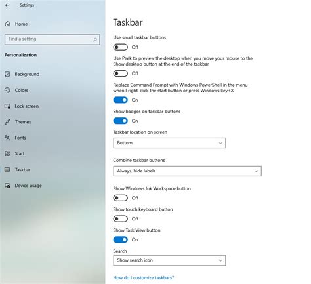Turn off Replace Command Prompt with PowerShell

pos(121,100)
